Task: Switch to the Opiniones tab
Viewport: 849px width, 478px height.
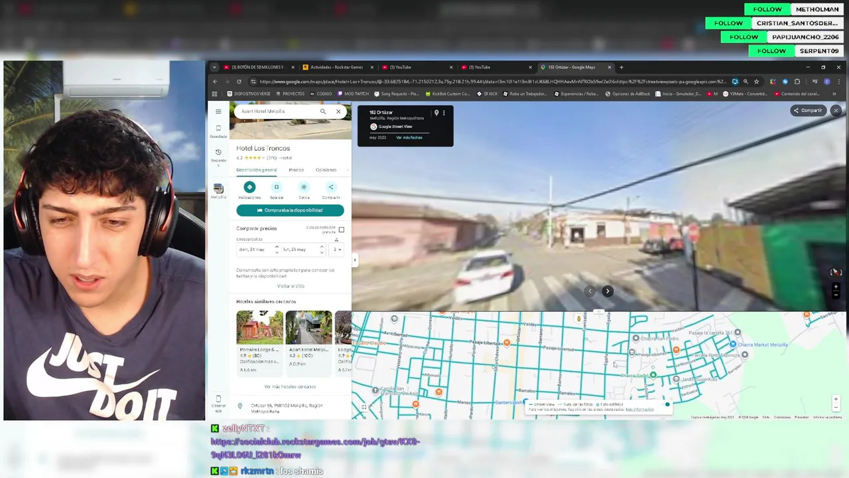Action: click(326, 170)
